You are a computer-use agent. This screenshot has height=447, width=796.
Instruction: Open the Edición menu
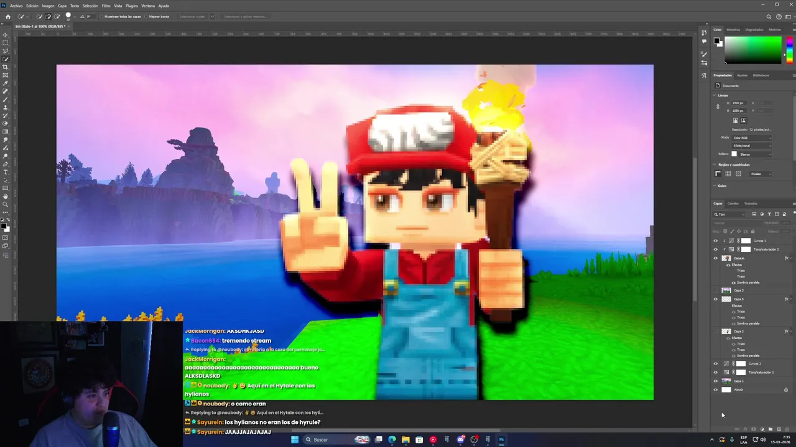tap(32, 6)
